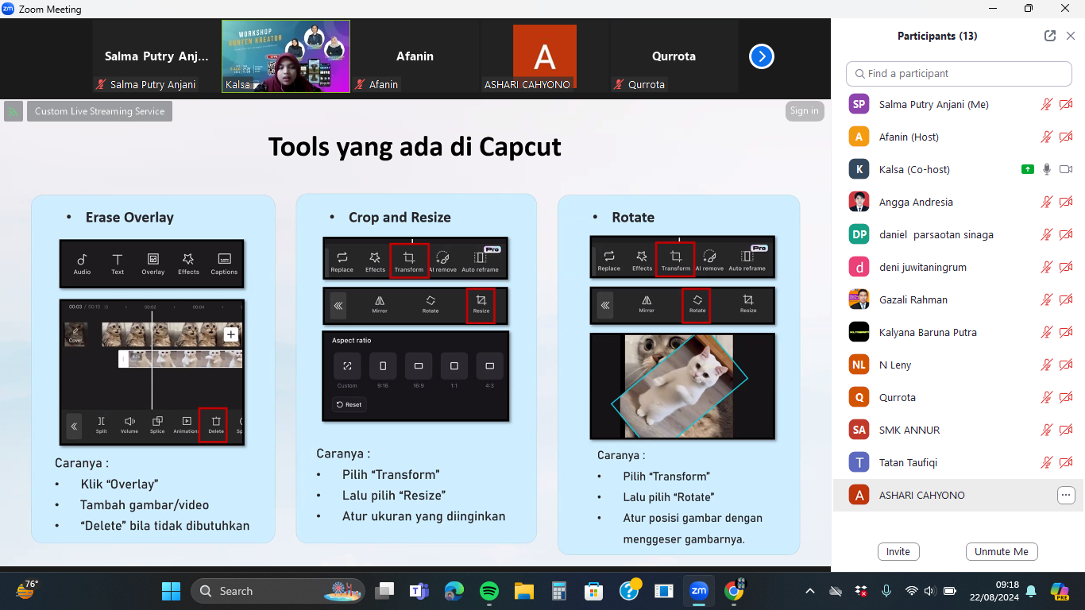Select Angga Andresia in the participant list
This screenshot has width=1085, height=610.
pyautogui.click(x=959, y=202)
